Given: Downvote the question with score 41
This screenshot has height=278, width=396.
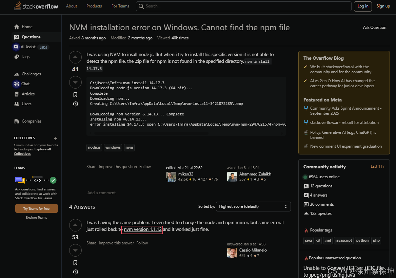Looking at the screenshot, I should point(75,82).
